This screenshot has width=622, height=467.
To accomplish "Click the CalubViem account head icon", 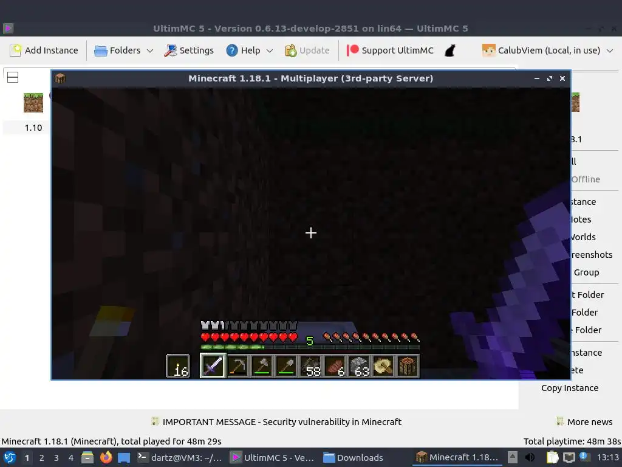I will (489, 50).
